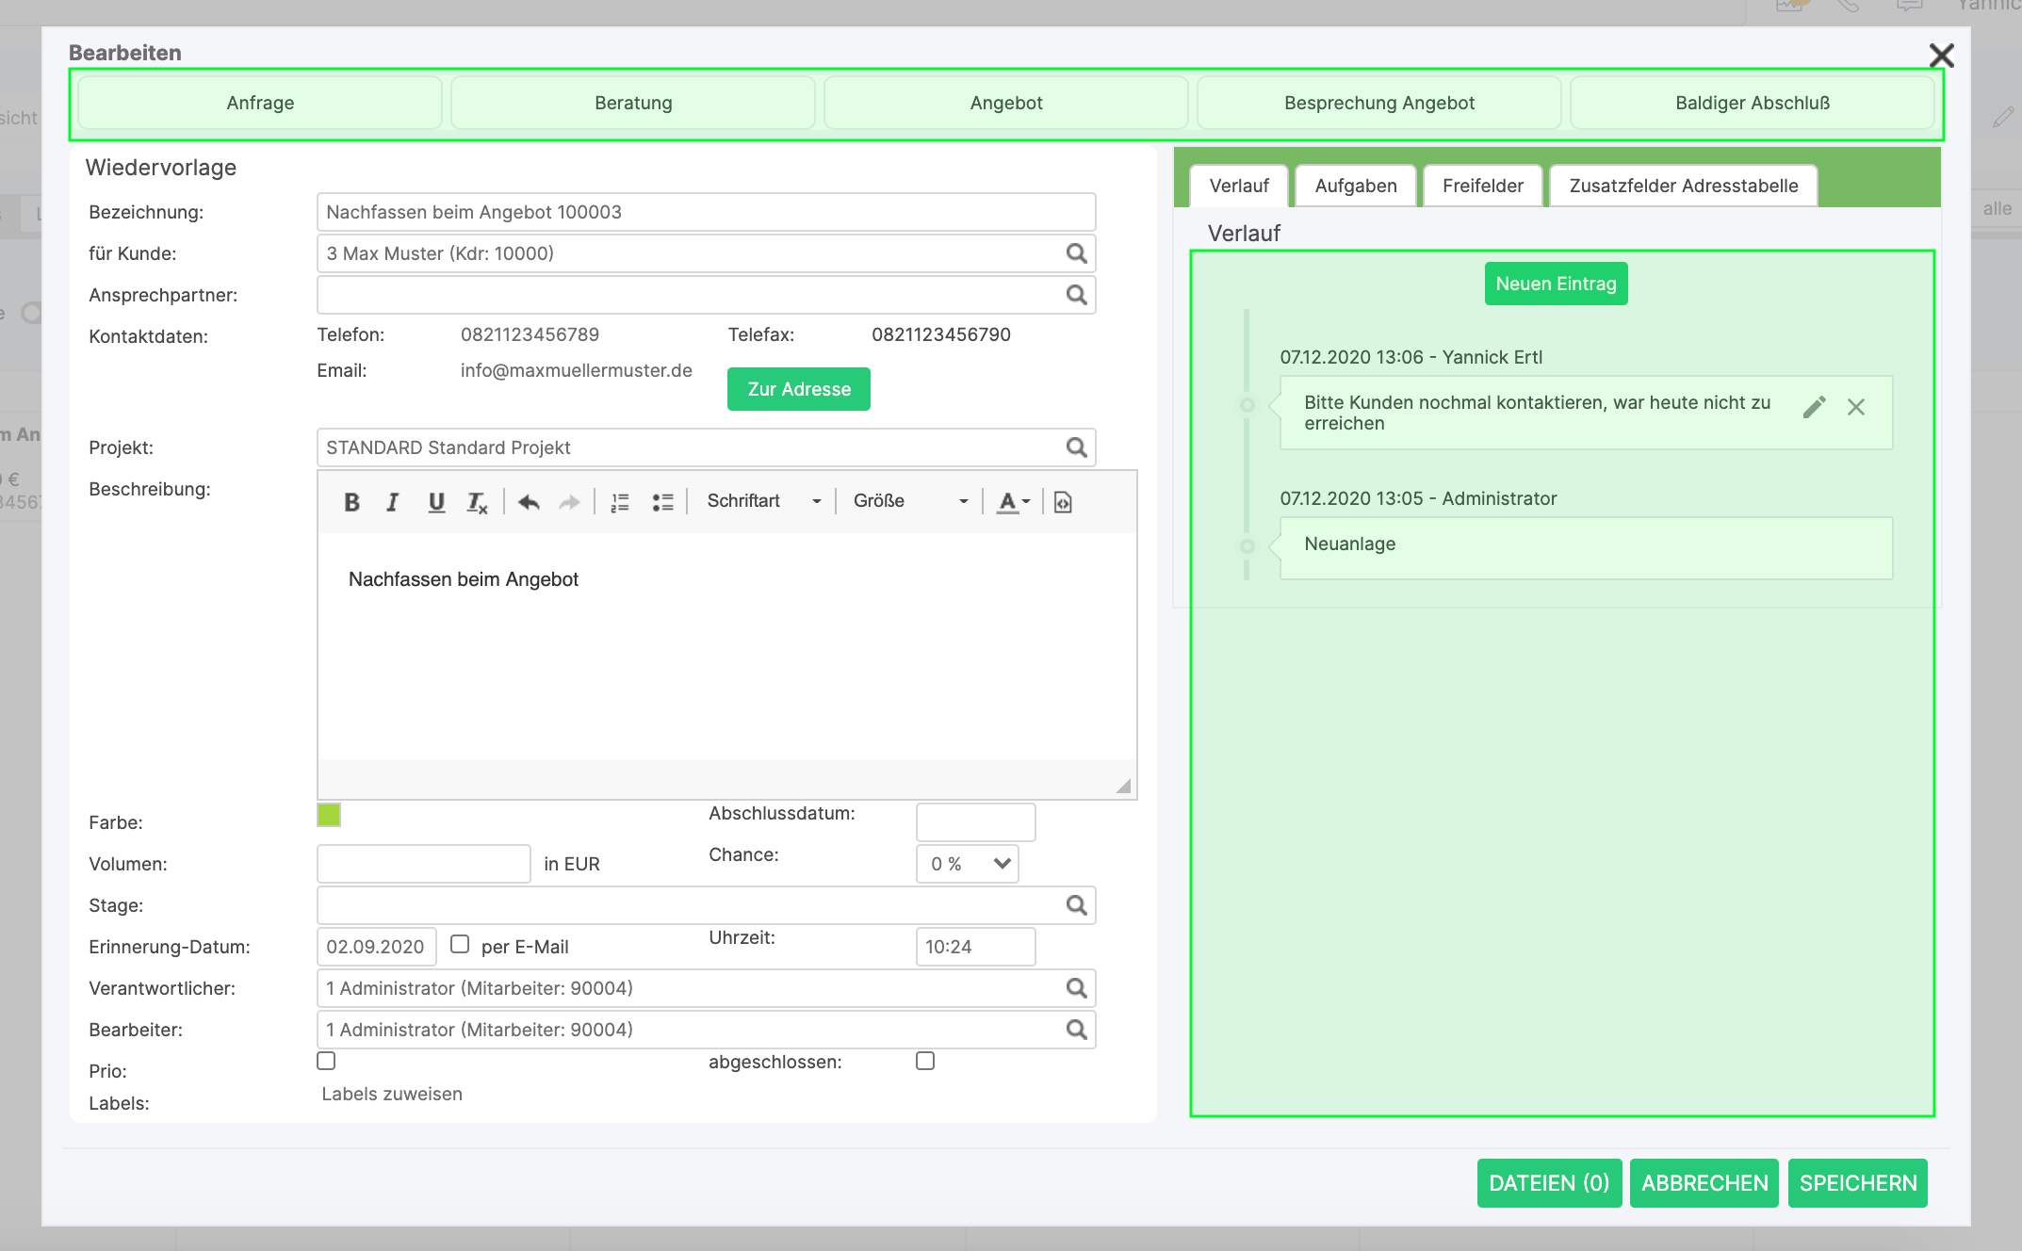The height and width of the screenshot is (1251, 2022).
Task: Edit the Yannick Ertl history entry
Action: click(1814, 407)
